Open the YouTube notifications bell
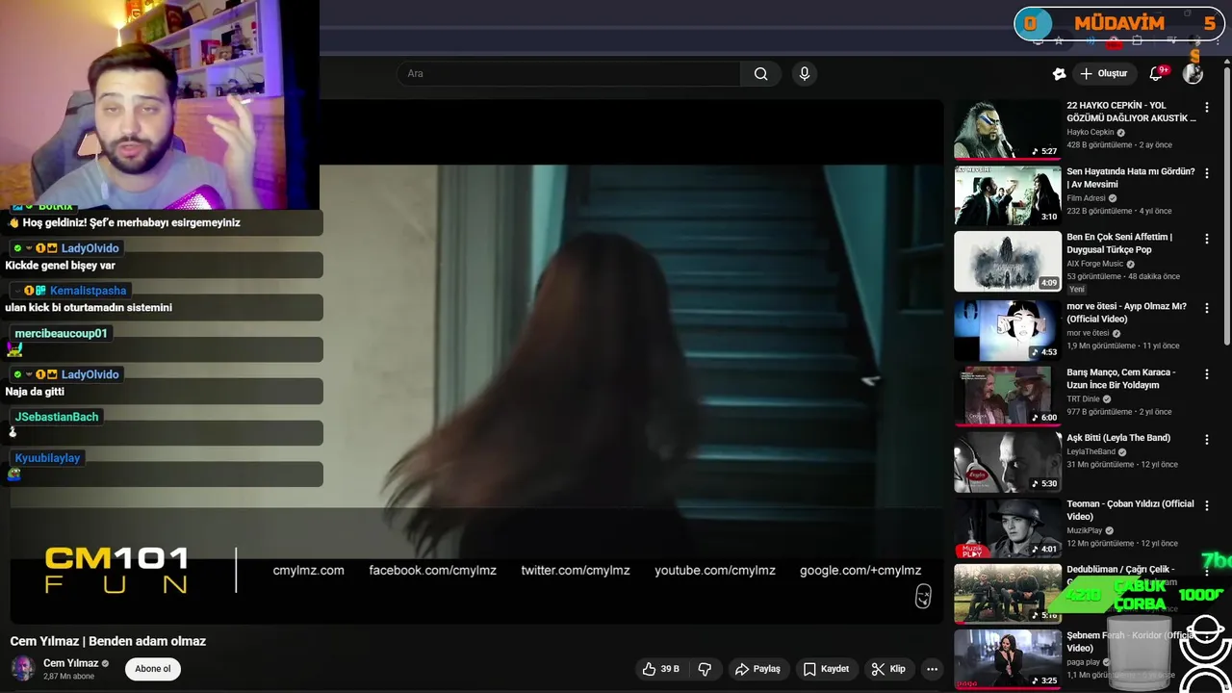Screen dimensions: 1232x693 coord(1157,73)
